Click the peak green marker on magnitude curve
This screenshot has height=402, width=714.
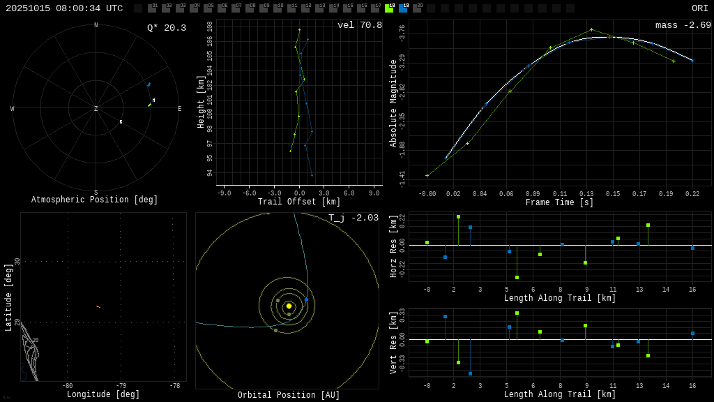coord(591,30)
